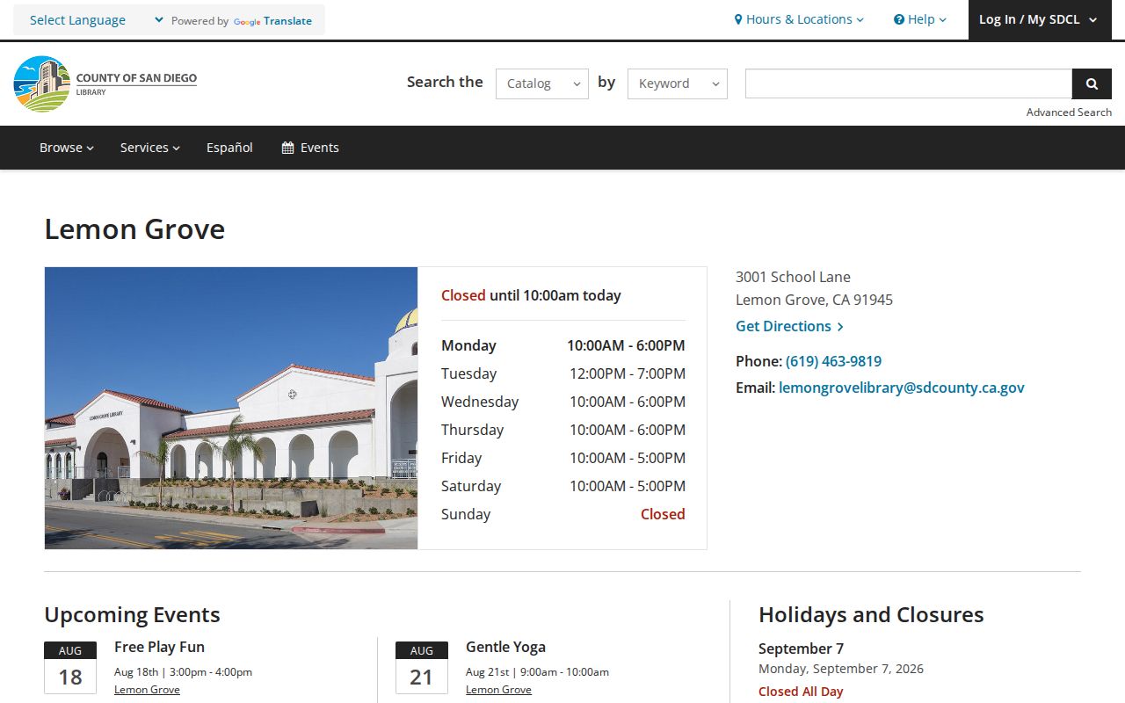Open the Catalog search scope dropdown
This screenshot has height=703, width=1125.
[542, 83]
